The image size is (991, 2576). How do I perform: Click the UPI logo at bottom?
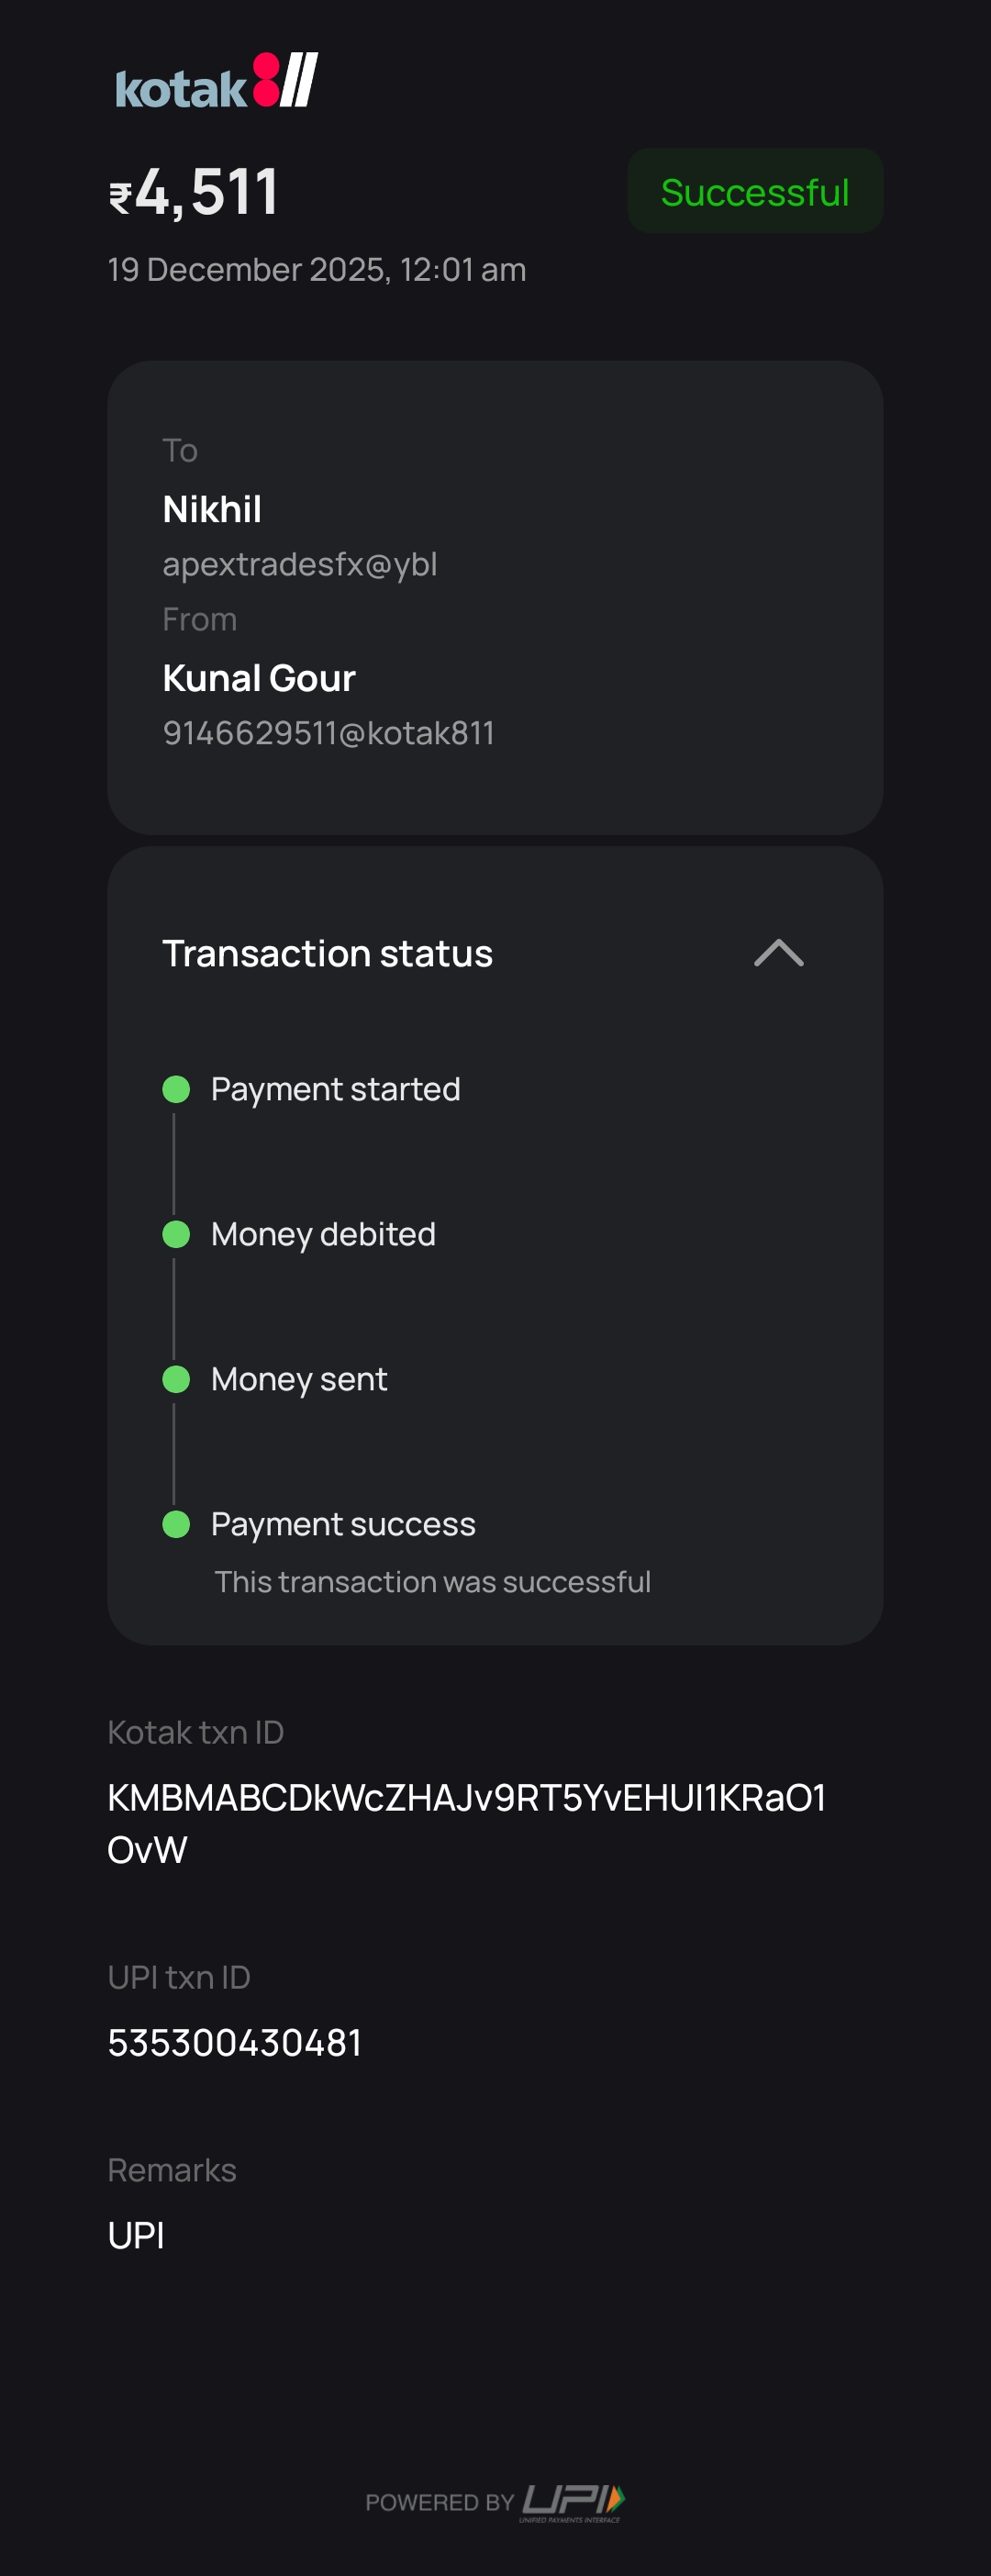(x=573, y=2501)
